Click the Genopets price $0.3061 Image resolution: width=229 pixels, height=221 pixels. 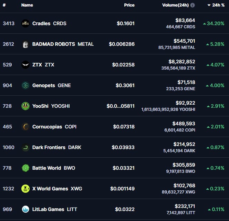click(125, 85)
